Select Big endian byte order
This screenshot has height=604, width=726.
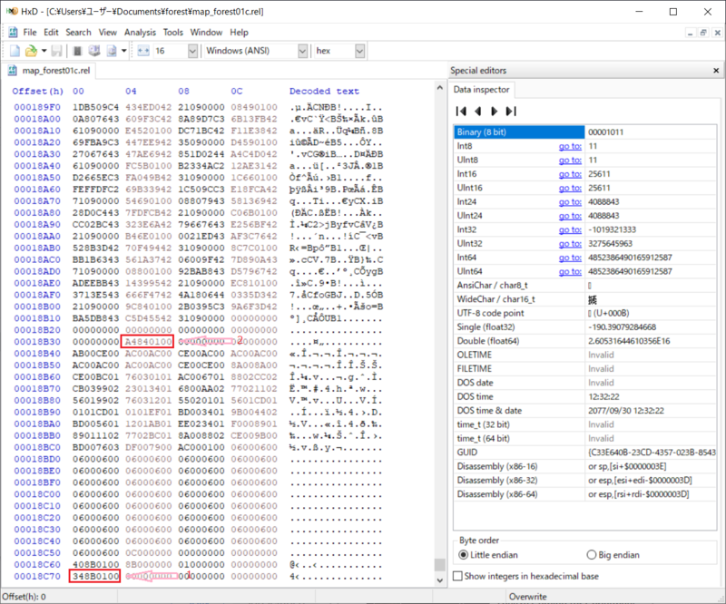[613, 554]
